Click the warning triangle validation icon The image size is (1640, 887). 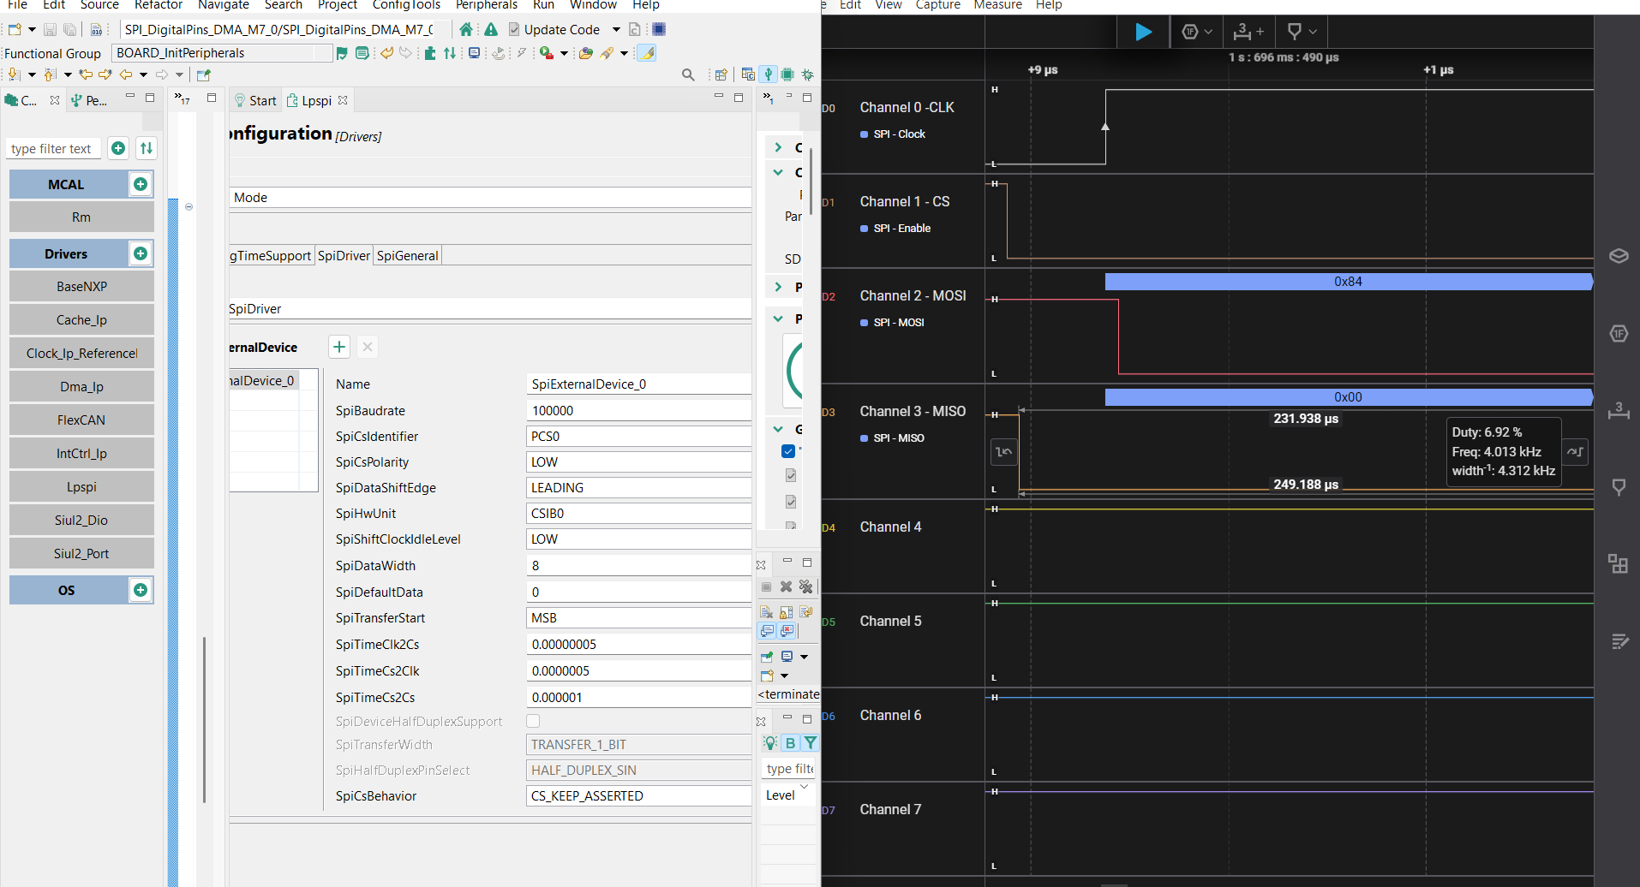point(491,29)
